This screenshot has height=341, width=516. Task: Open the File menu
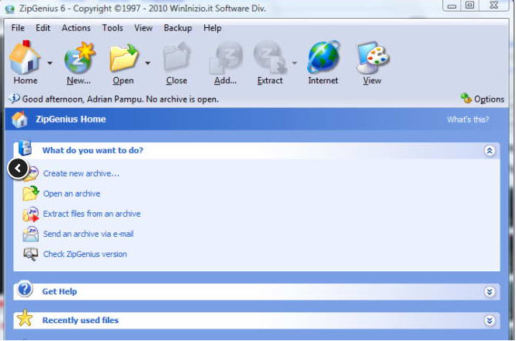[x=18, y=28]
